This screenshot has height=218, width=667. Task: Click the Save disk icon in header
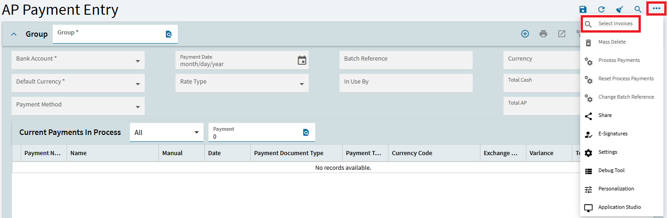click(583, 9)
